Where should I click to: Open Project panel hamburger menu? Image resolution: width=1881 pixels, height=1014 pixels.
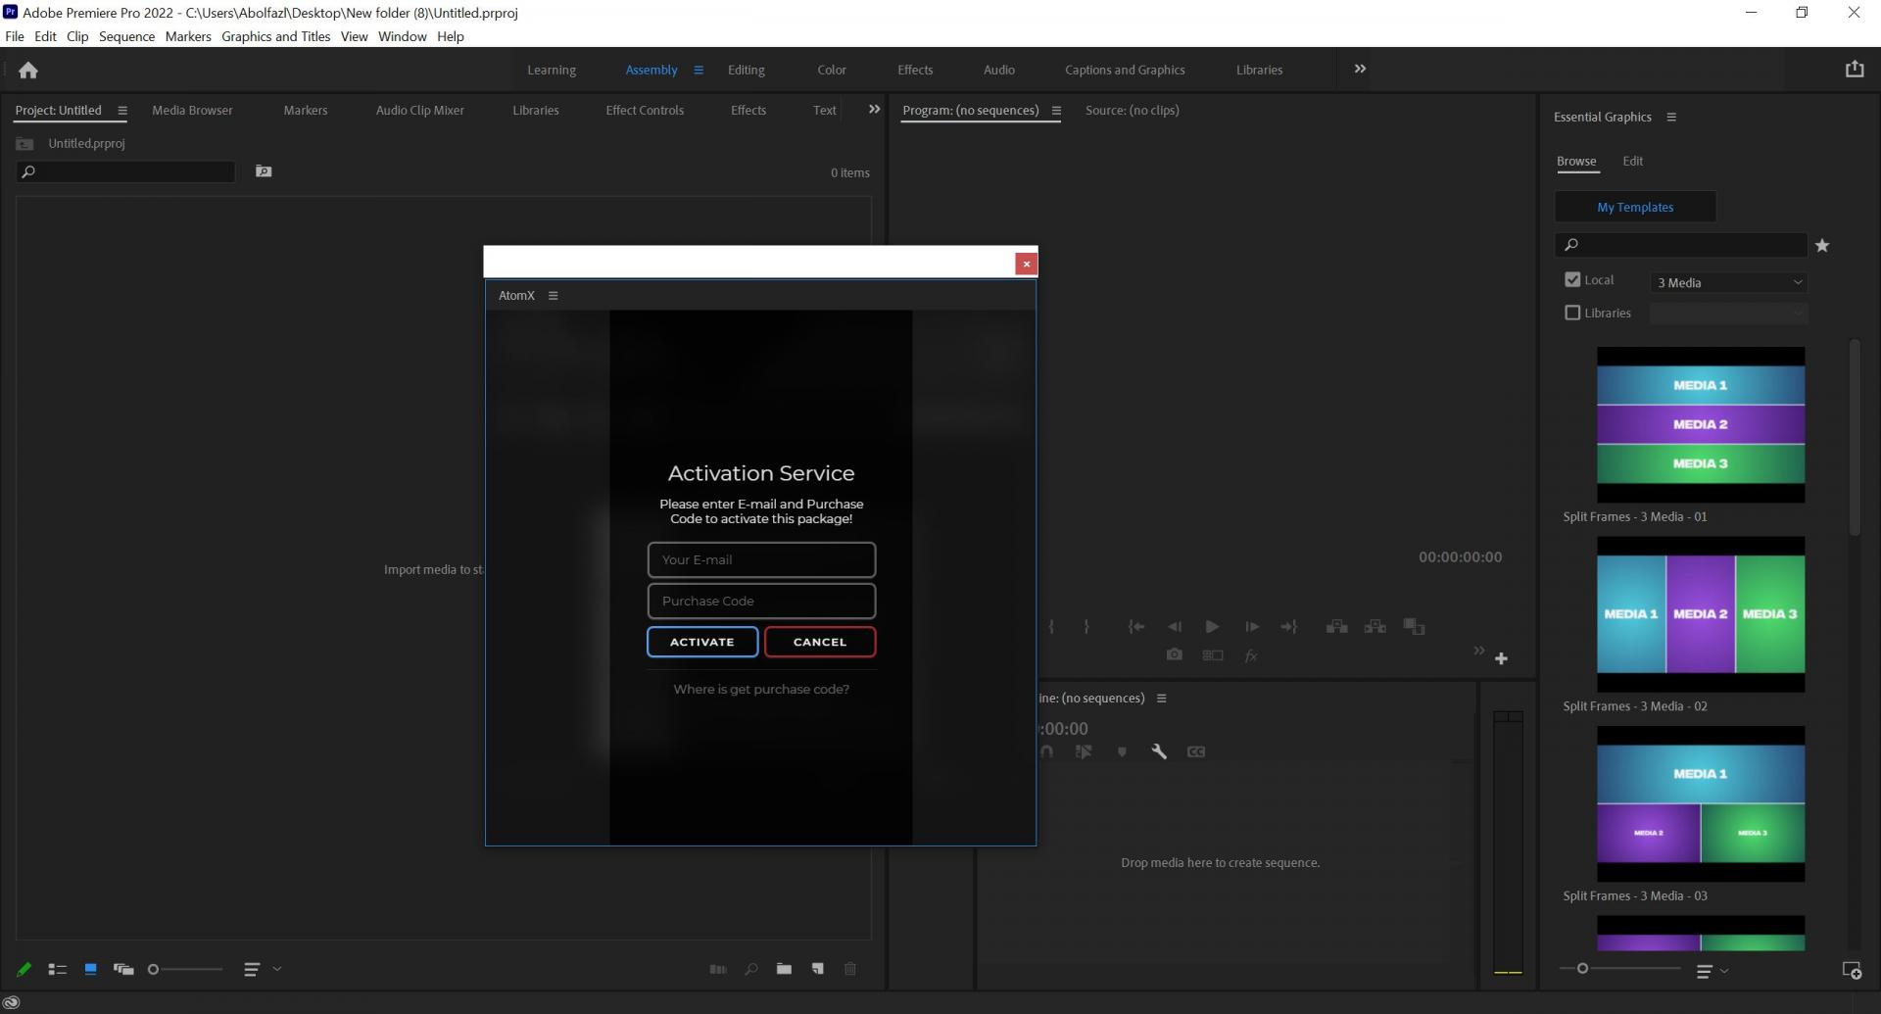tap(122, 111)
